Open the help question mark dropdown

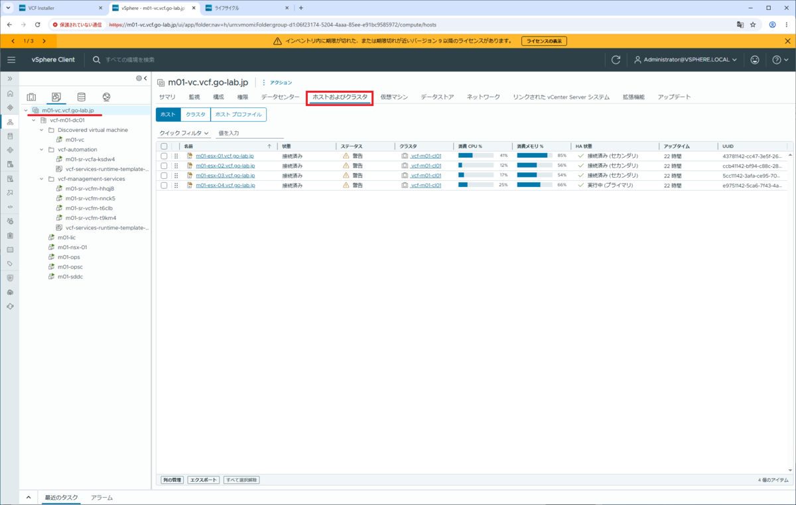(x=779, y=60)
